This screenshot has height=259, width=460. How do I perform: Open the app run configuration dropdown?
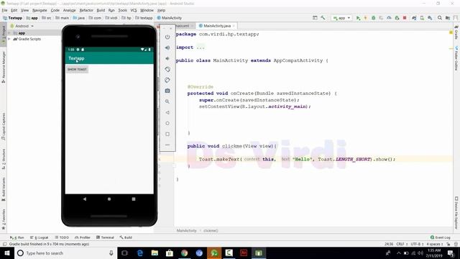[341, 18]
